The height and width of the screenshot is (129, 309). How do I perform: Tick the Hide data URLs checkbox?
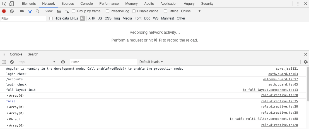pyautogui.click(x=51, y=18)
